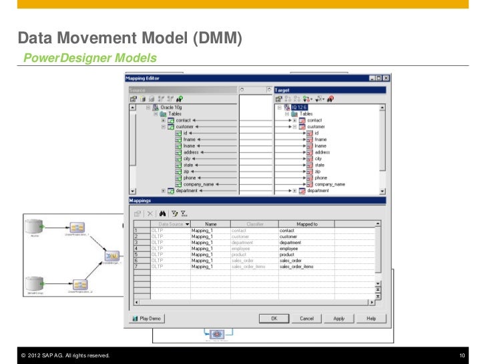Screen dimensions: 486x364
Task: Click red Find binoculars in Target toolbar
Action: [x=330, y=99]
